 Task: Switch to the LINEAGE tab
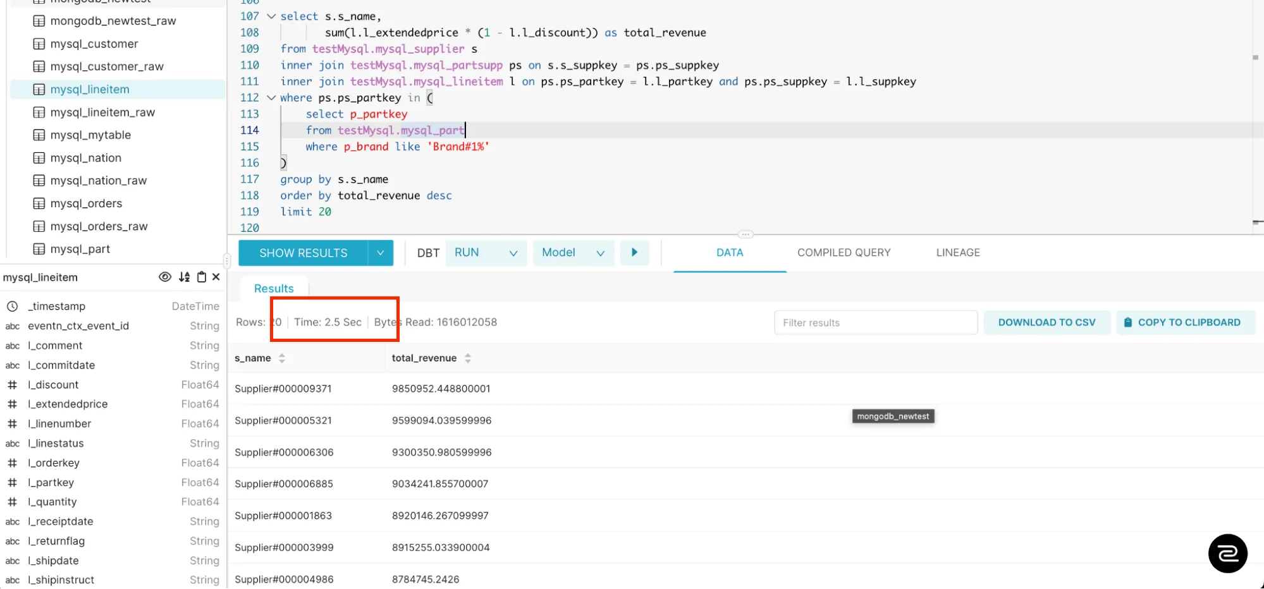pyautogui.click(x=958, y=253)
